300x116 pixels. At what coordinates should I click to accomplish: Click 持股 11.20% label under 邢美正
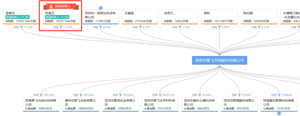(x=63, y=27)
